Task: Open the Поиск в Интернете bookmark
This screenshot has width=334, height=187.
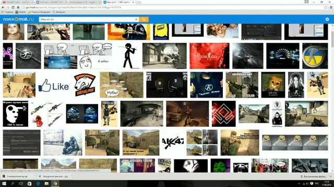Action: pyautogui.click(x=39, y=12)
